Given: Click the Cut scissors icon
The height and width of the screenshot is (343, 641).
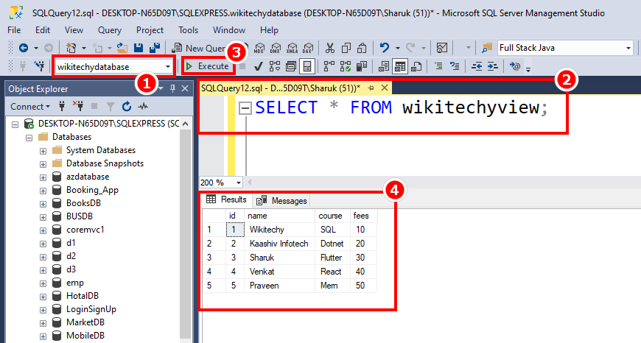Looking at the screenshot, I should click(x=329, y=48).
